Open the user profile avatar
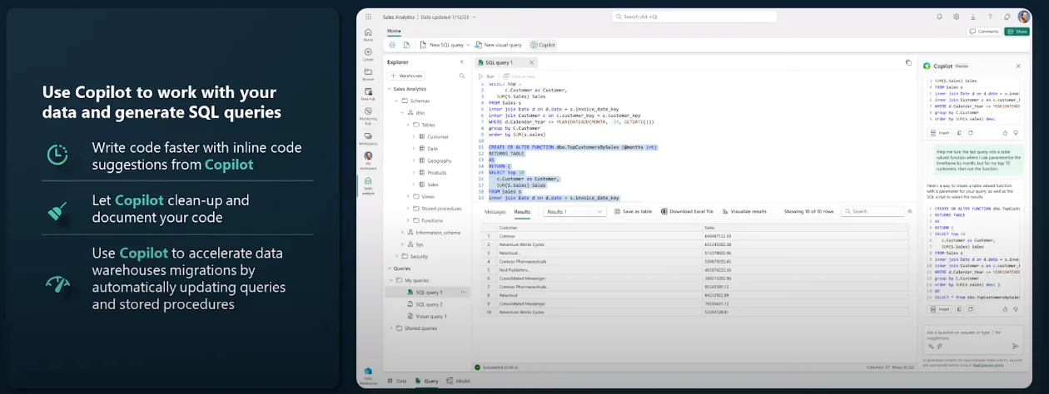 (1023, 16)
